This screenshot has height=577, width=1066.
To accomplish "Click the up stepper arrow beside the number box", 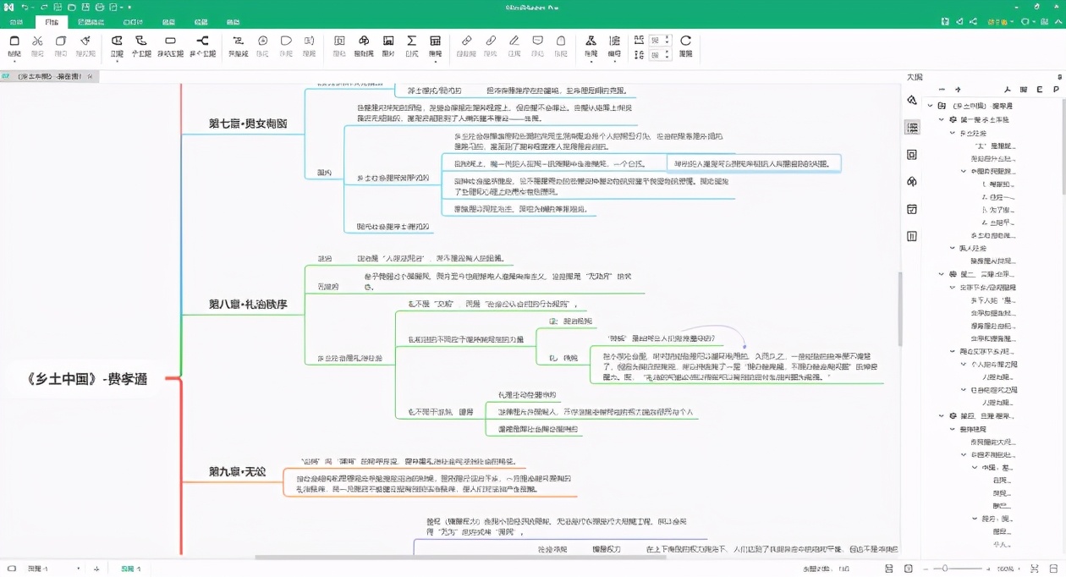I will (x=667, y=36).
